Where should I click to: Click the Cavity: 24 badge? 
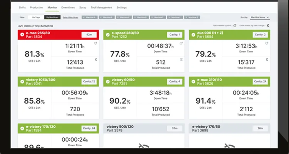(260, 82)
